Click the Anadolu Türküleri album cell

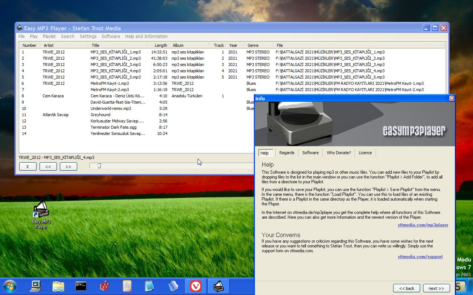pyautogui.click(x=187, y=96)
